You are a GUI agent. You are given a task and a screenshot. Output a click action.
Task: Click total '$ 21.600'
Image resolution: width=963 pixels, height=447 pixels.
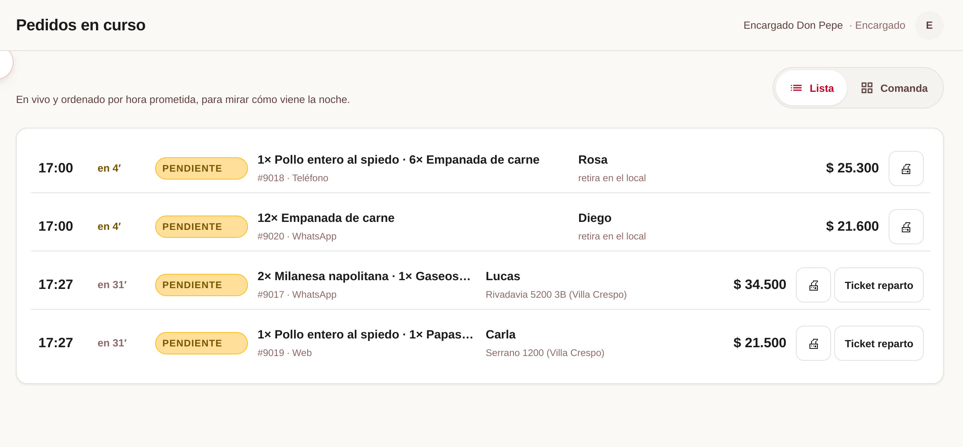pyautogui.click(x=852, y=226)
